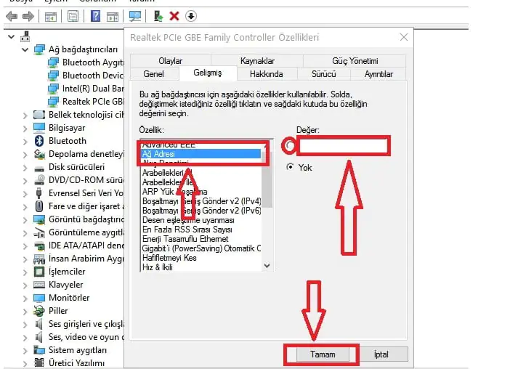Collapse the root computer tree node

click(x=12, y=37)
